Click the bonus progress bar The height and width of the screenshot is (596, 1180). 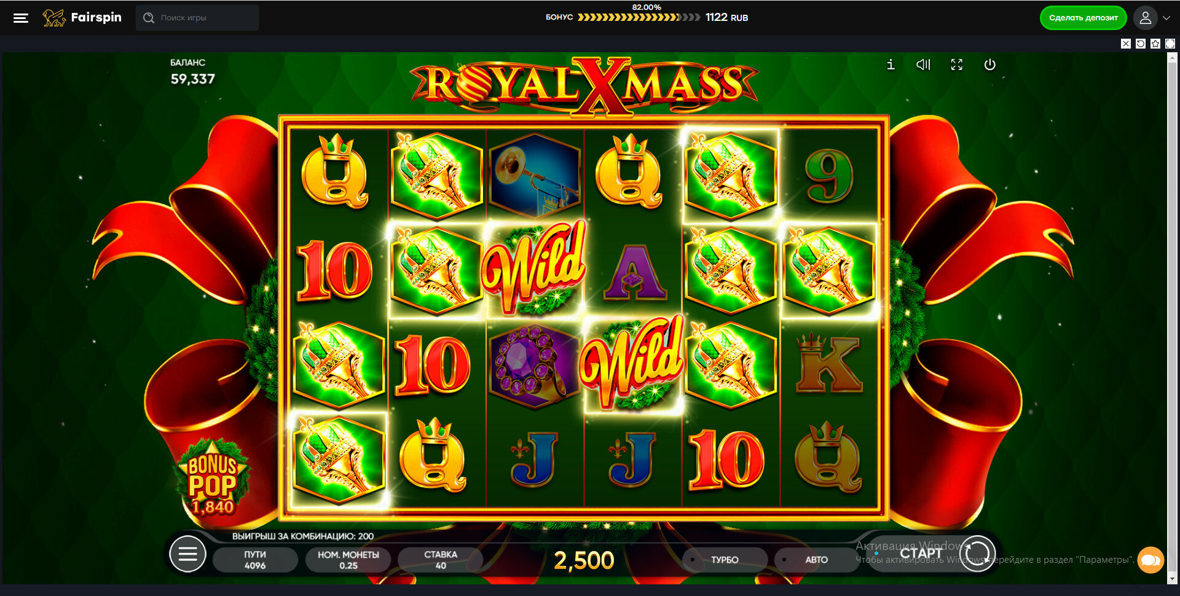(639, 17)
